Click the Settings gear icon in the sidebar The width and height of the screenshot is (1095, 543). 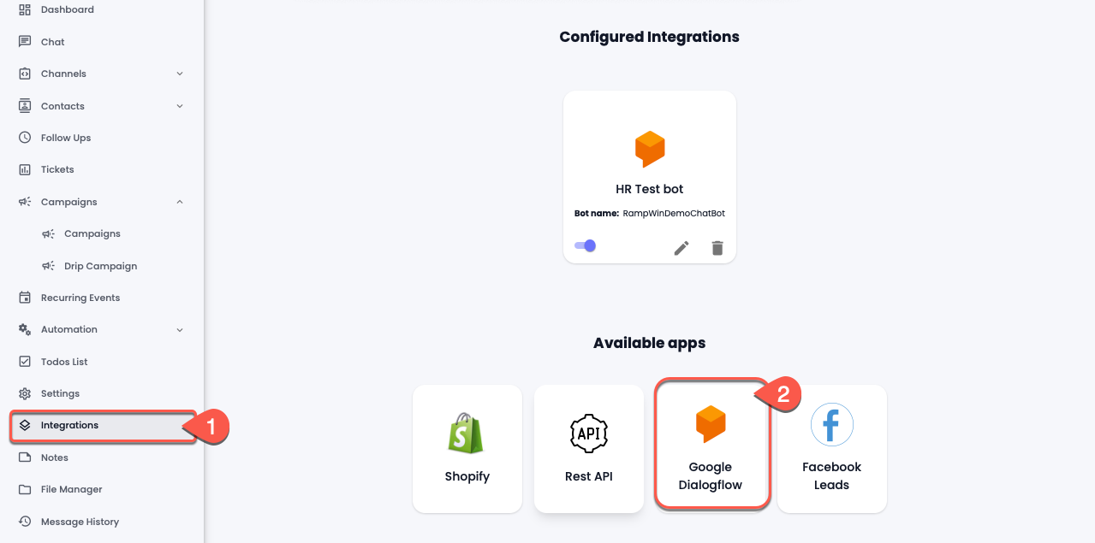click(x=25, y=393)
